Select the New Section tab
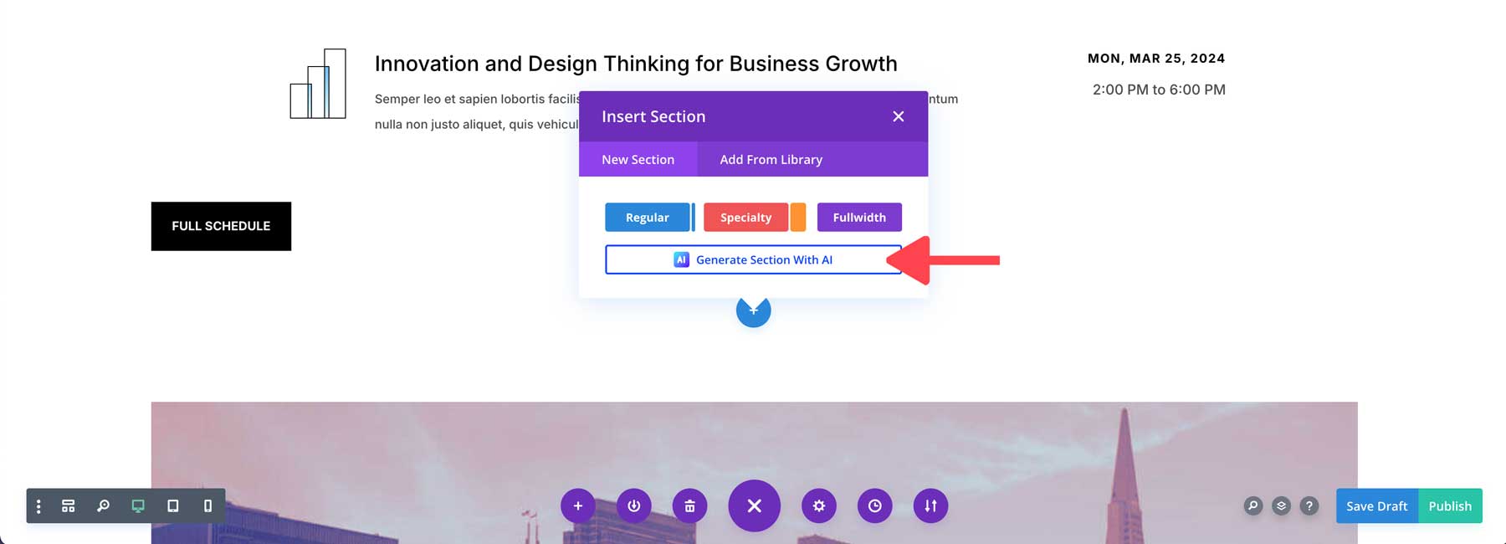The height and width of the screenshot is (544, 1506). coord(638,159)
